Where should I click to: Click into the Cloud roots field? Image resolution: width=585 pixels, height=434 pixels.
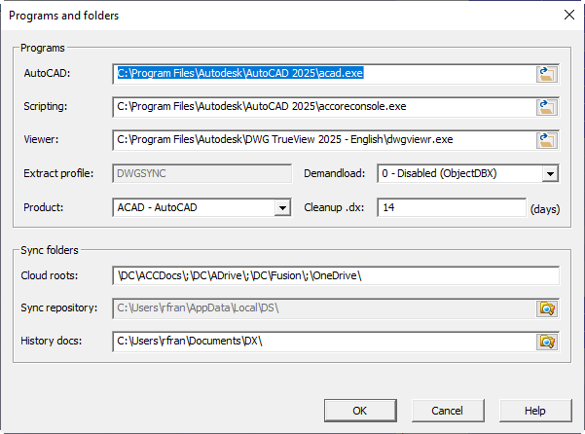(336, 275)
